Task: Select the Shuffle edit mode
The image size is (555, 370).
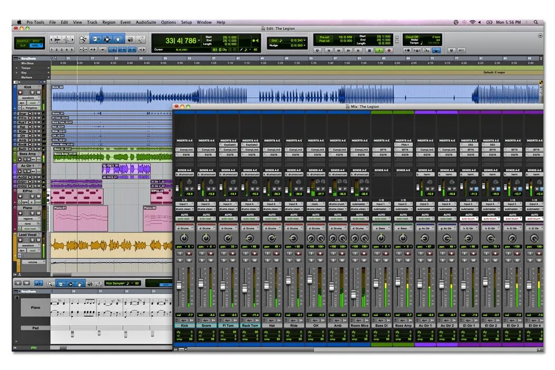Action: pos(23,41)
